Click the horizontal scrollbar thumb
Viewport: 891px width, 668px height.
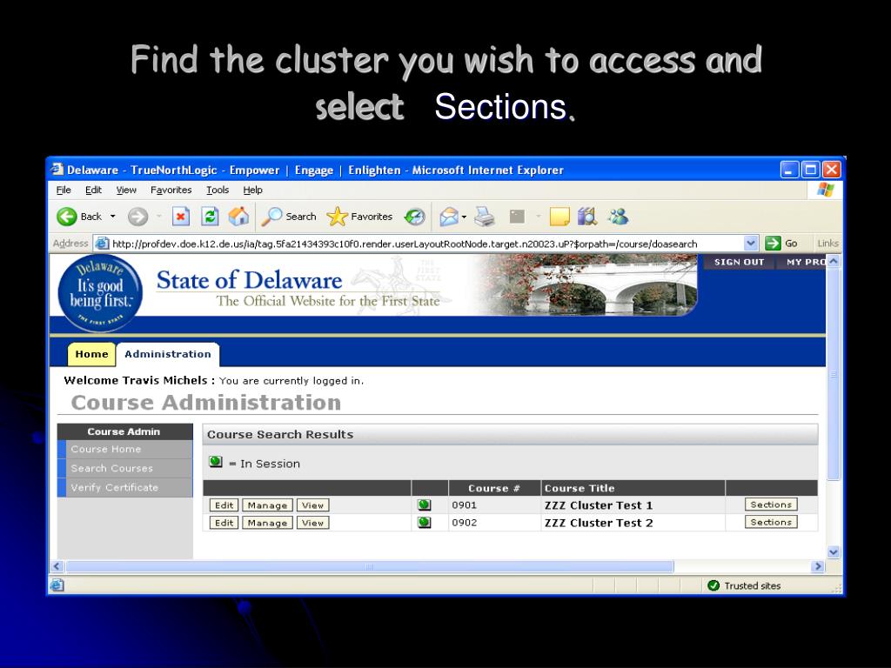click(369, 566)
